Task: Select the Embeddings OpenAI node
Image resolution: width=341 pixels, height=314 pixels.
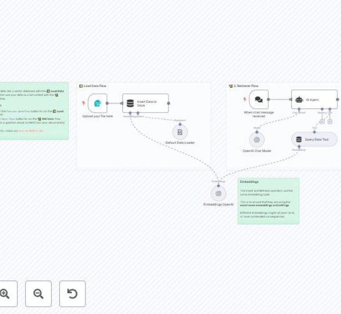Action: coord(218,193)
